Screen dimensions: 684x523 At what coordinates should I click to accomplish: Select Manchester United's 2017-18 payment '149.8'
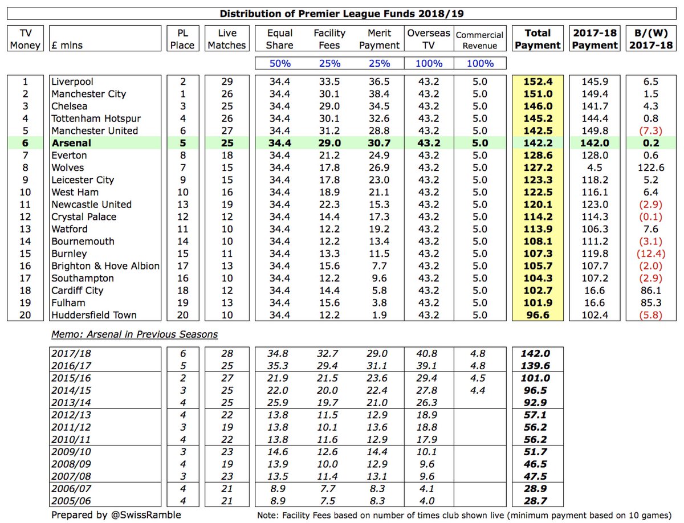[x=595, y=130]
